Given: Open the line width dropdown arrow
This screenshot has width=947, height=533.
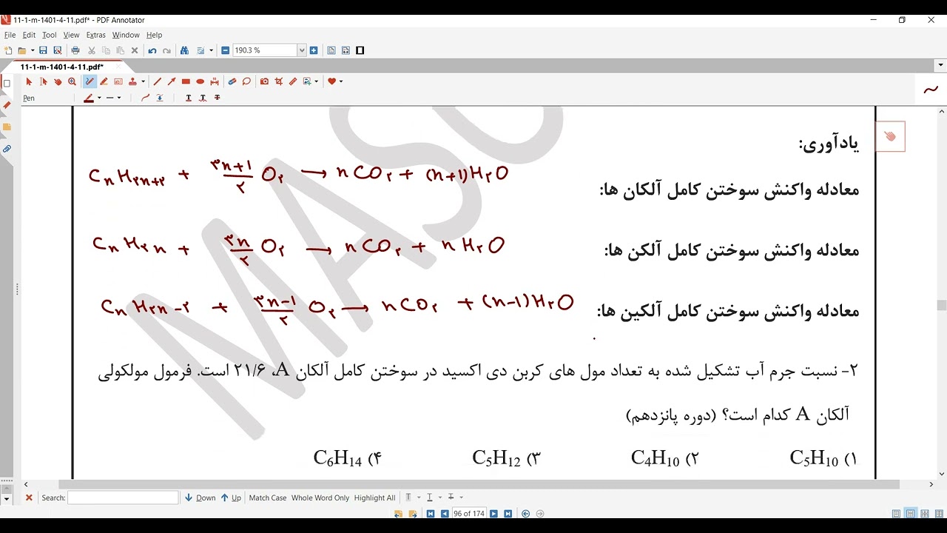Looking at the screenshot, I should tap(118, 98).
